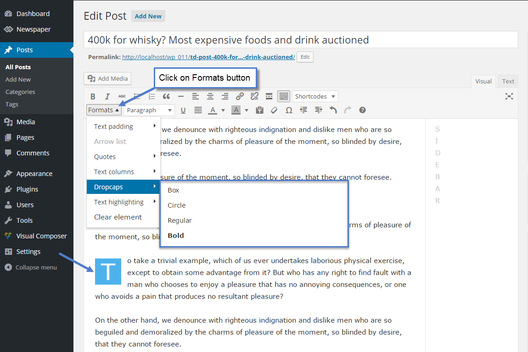Edit the permalink
Screen dimensions: 528x352
[305, 57]
